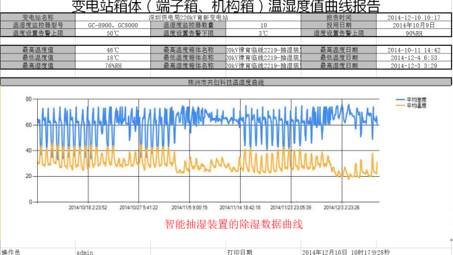The image size is (453, 255).
Task: Select the red caption 智能抽湿装置的除湿数据曲线
Action: (234, 224)
